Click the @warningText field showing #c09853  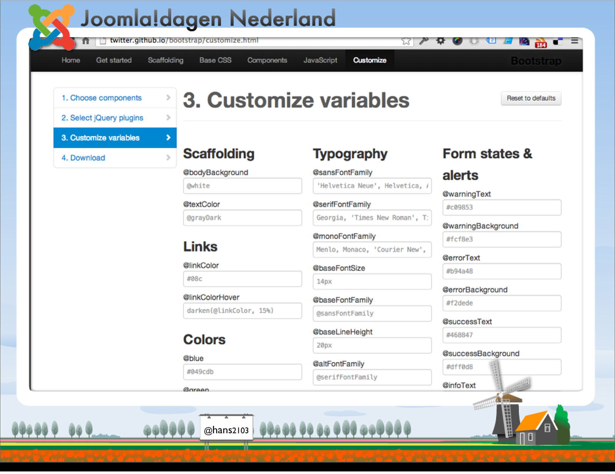point(502,207)
